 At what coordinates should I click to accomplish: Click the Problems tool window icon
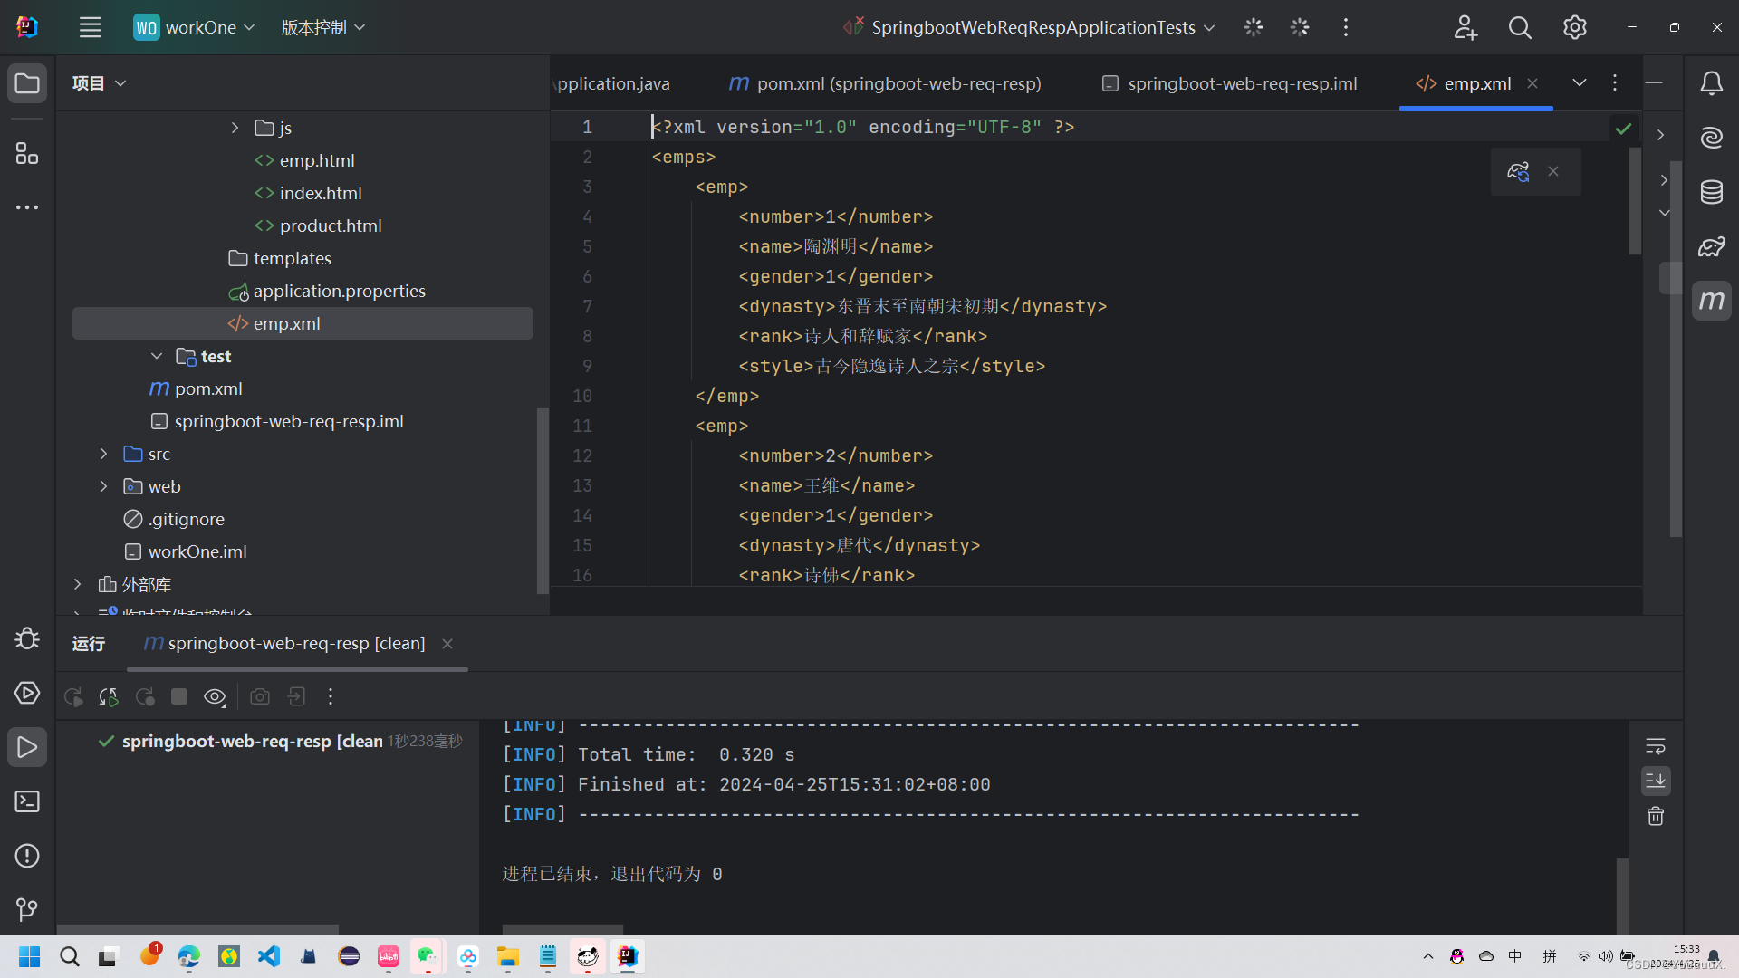tap(27, 856)
